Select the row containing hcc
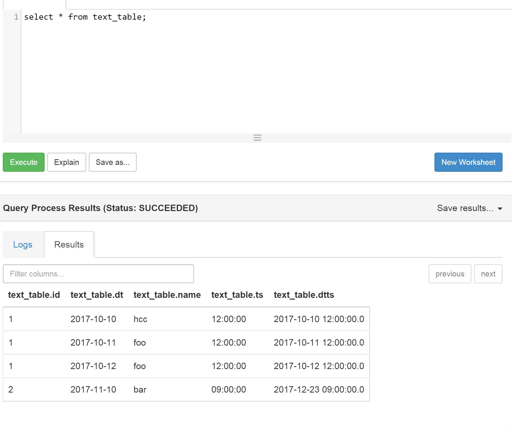The image size is (512, 427). point(186,319)
